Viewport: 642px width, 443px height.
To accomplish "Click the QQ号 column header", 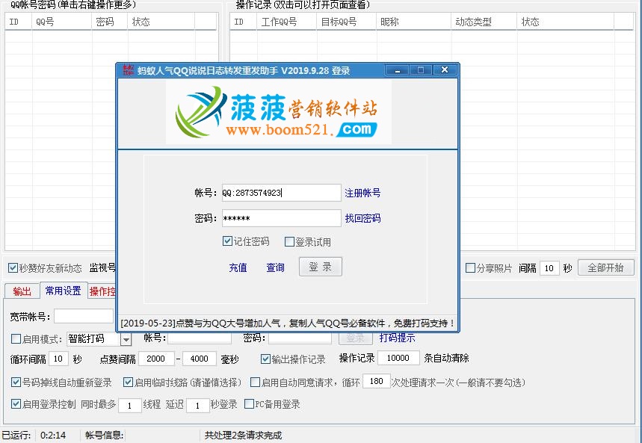I will [62, 22].
